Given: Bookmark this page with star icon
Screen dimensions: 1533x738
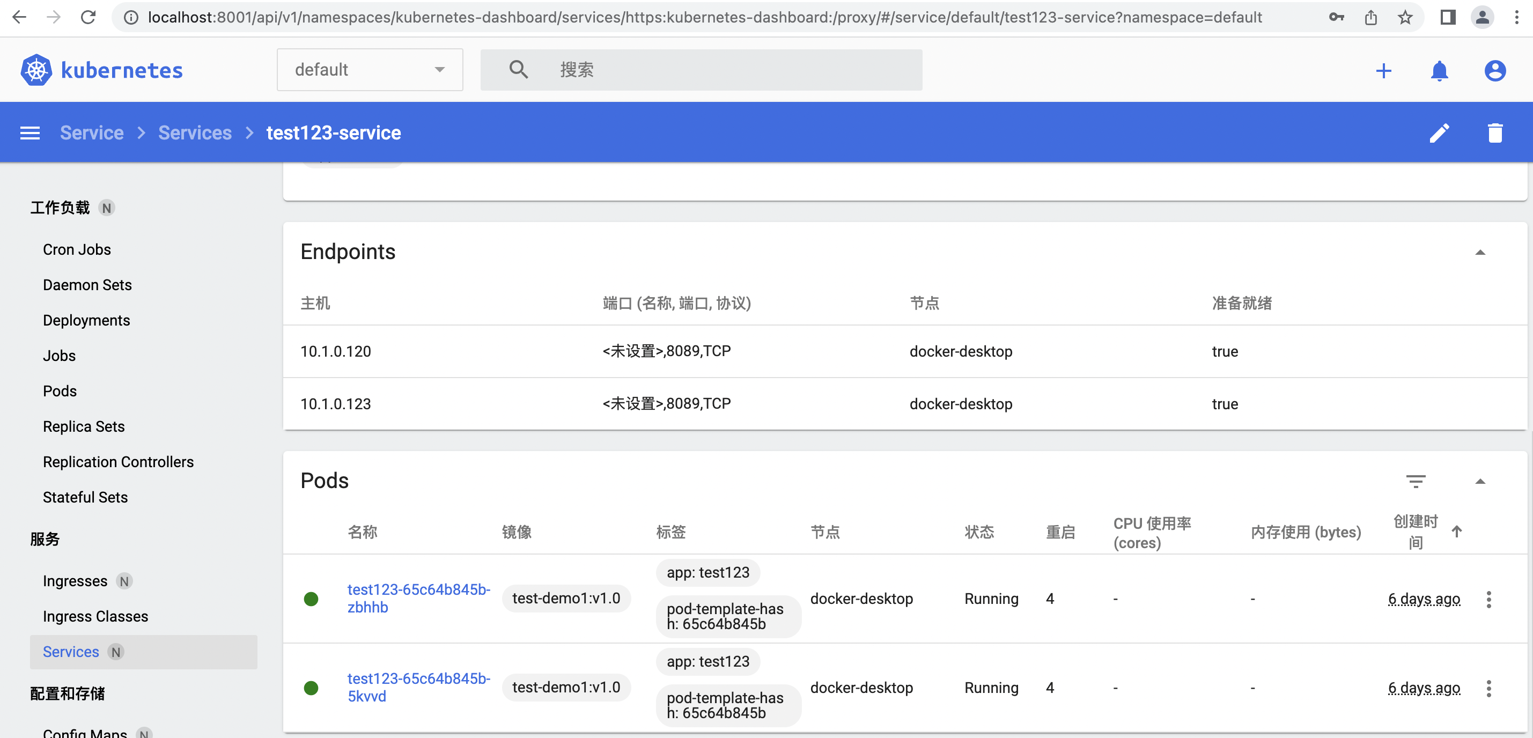Looking at the screenshot, I should tap(1405, 17).
